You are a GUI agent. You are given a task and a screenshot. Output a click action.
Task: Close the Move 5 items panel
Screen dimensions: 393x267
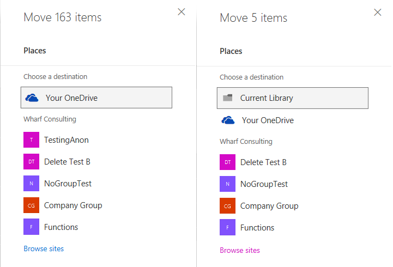378,13
